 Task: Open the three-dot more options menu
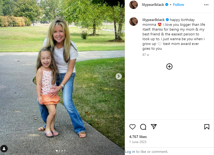click(206, 5)
